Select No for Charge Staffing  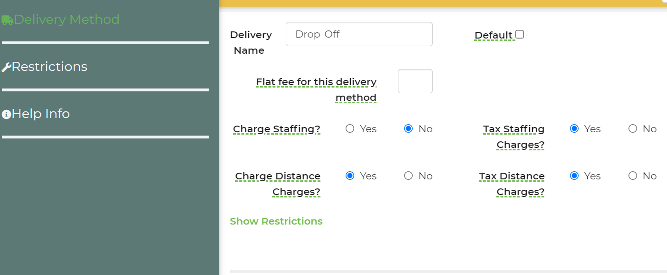click(x=408, y=128)
